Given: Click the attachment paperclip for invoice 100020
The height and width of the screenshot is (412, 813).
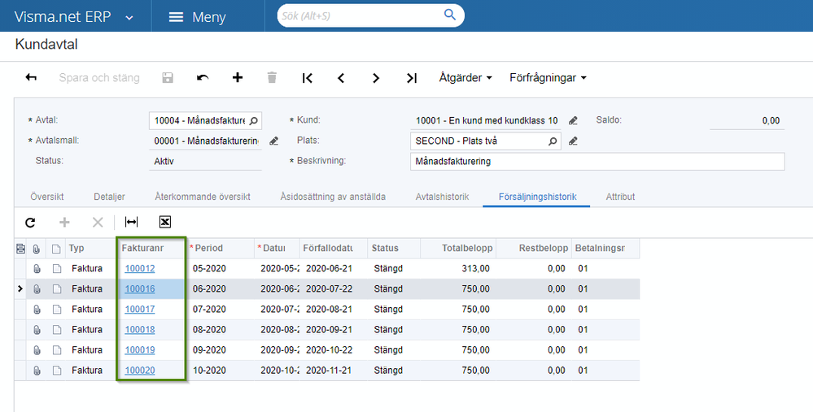Looking at the screenshot, I should point(37,371).
